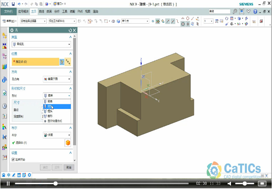Click the 孔 dialog vertical scrollbar
This screenshot has width=272, height=189.
[x=75, y=91]
